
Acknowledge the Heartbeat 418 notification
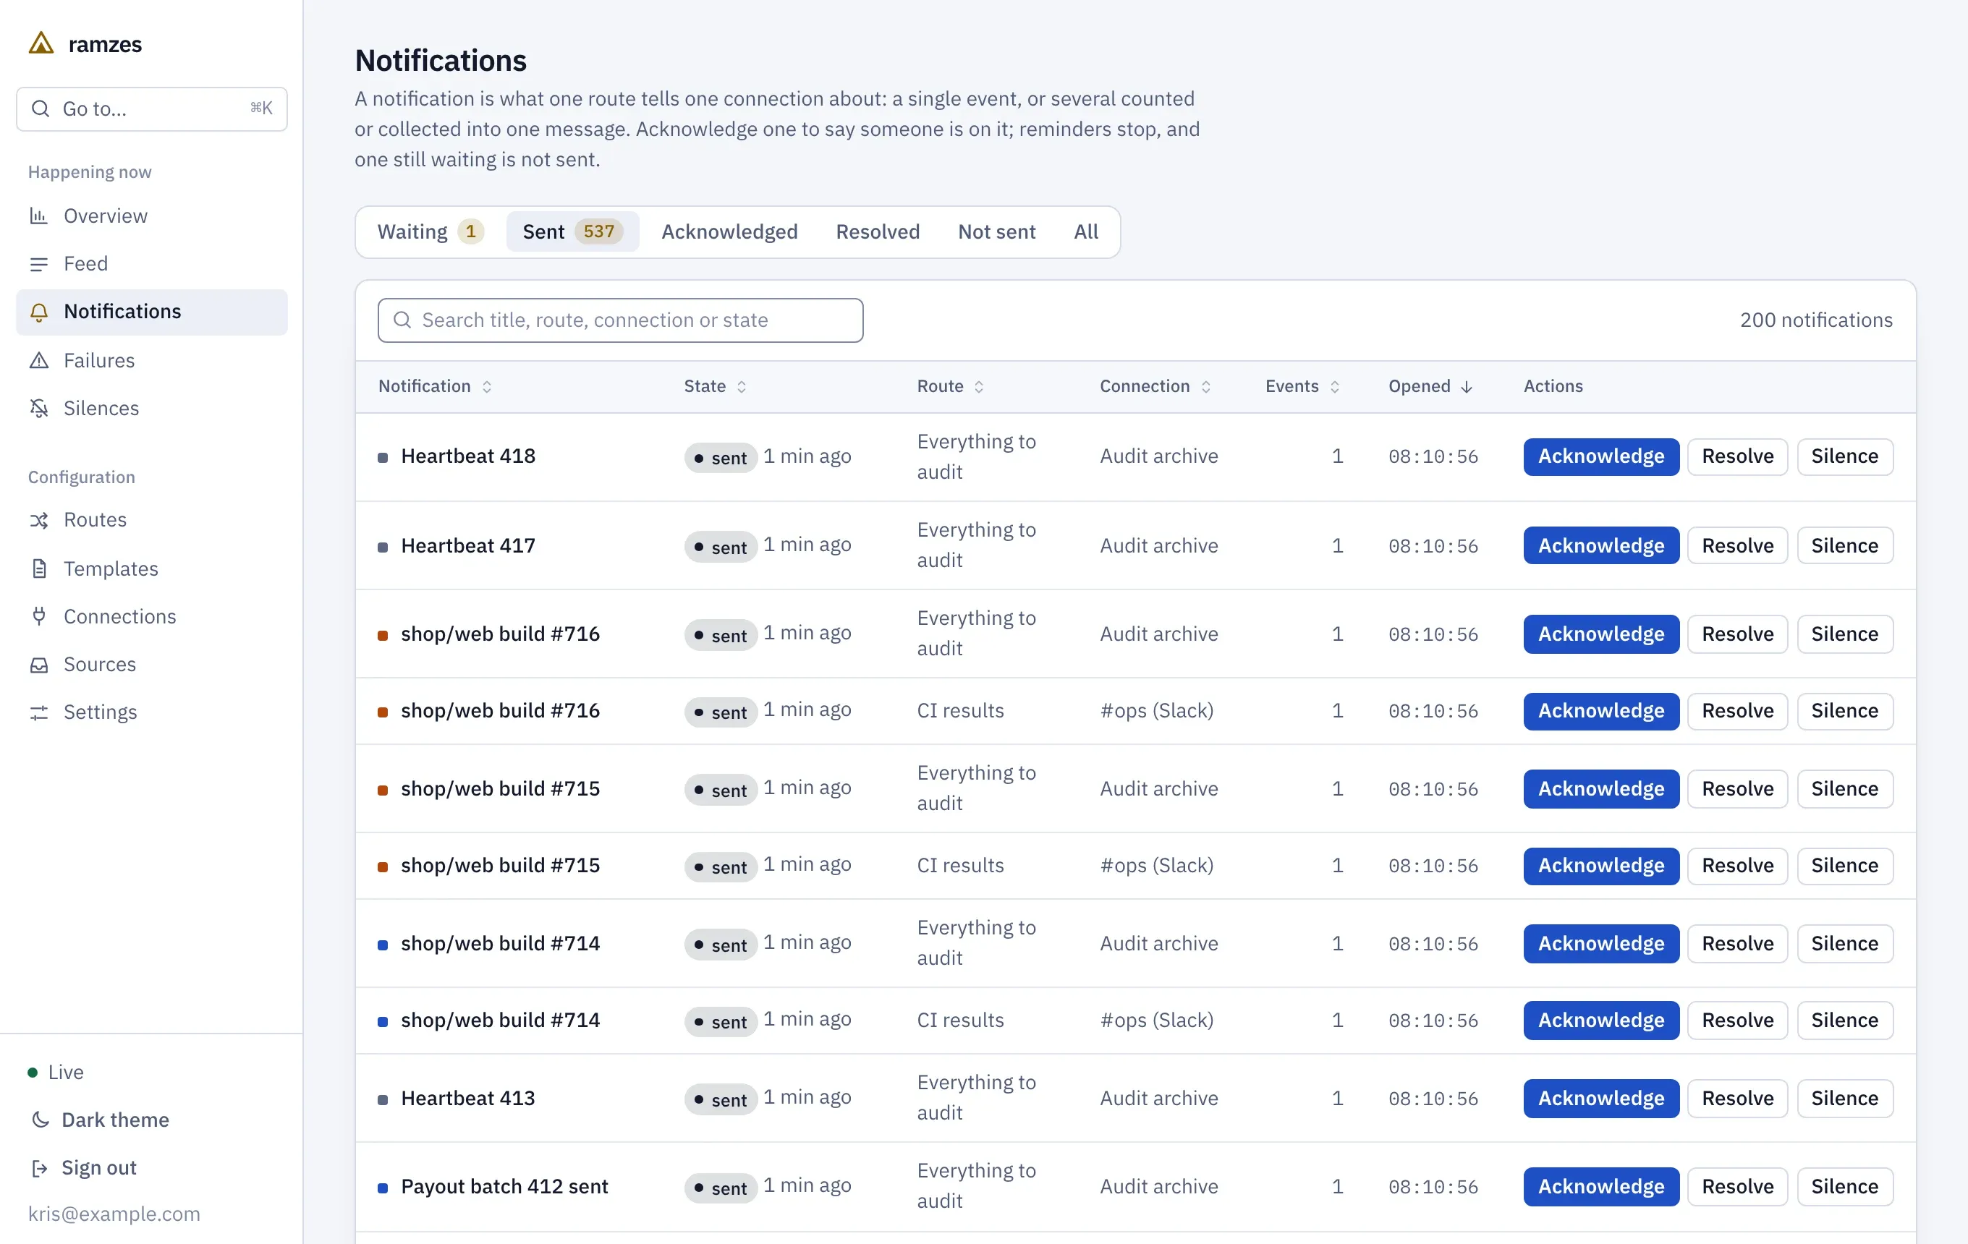(x=1600, y=456)
